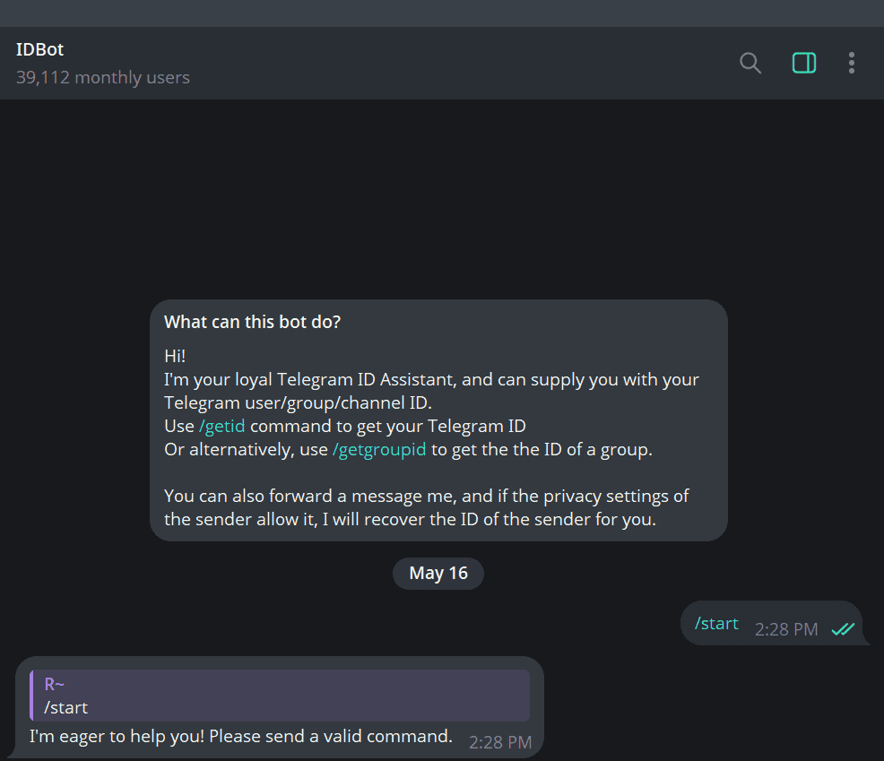Select the bot's introduction message bubble
884x761 pixels.
click(438, 421)
